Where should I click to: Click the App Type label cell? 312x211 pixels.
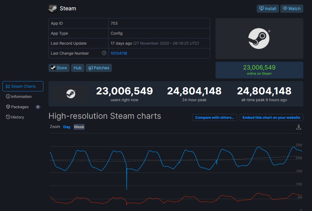point(79,33)
